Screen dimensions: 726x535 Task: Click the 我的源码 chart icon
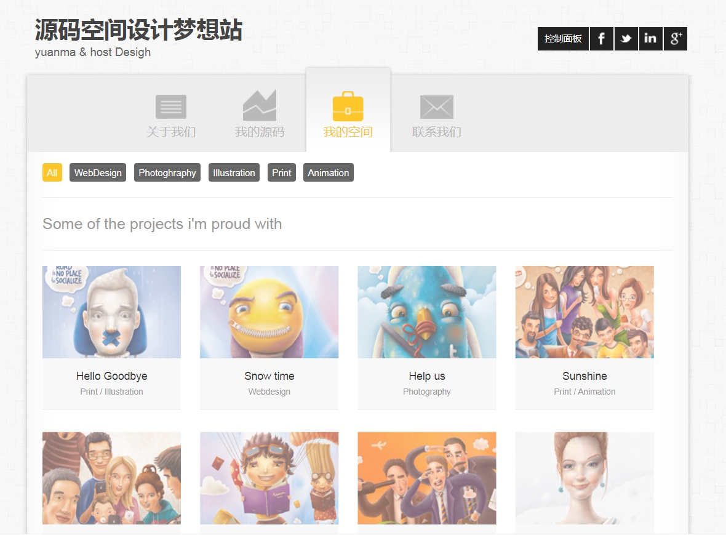click(x=259, y=105)
